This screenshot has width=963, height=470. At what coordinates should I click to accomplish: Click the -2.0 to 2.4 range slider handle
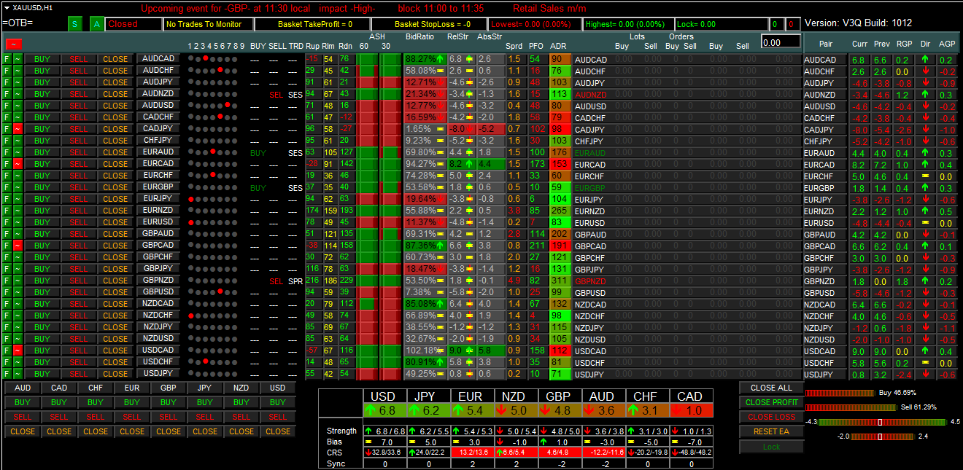(881, 436)
